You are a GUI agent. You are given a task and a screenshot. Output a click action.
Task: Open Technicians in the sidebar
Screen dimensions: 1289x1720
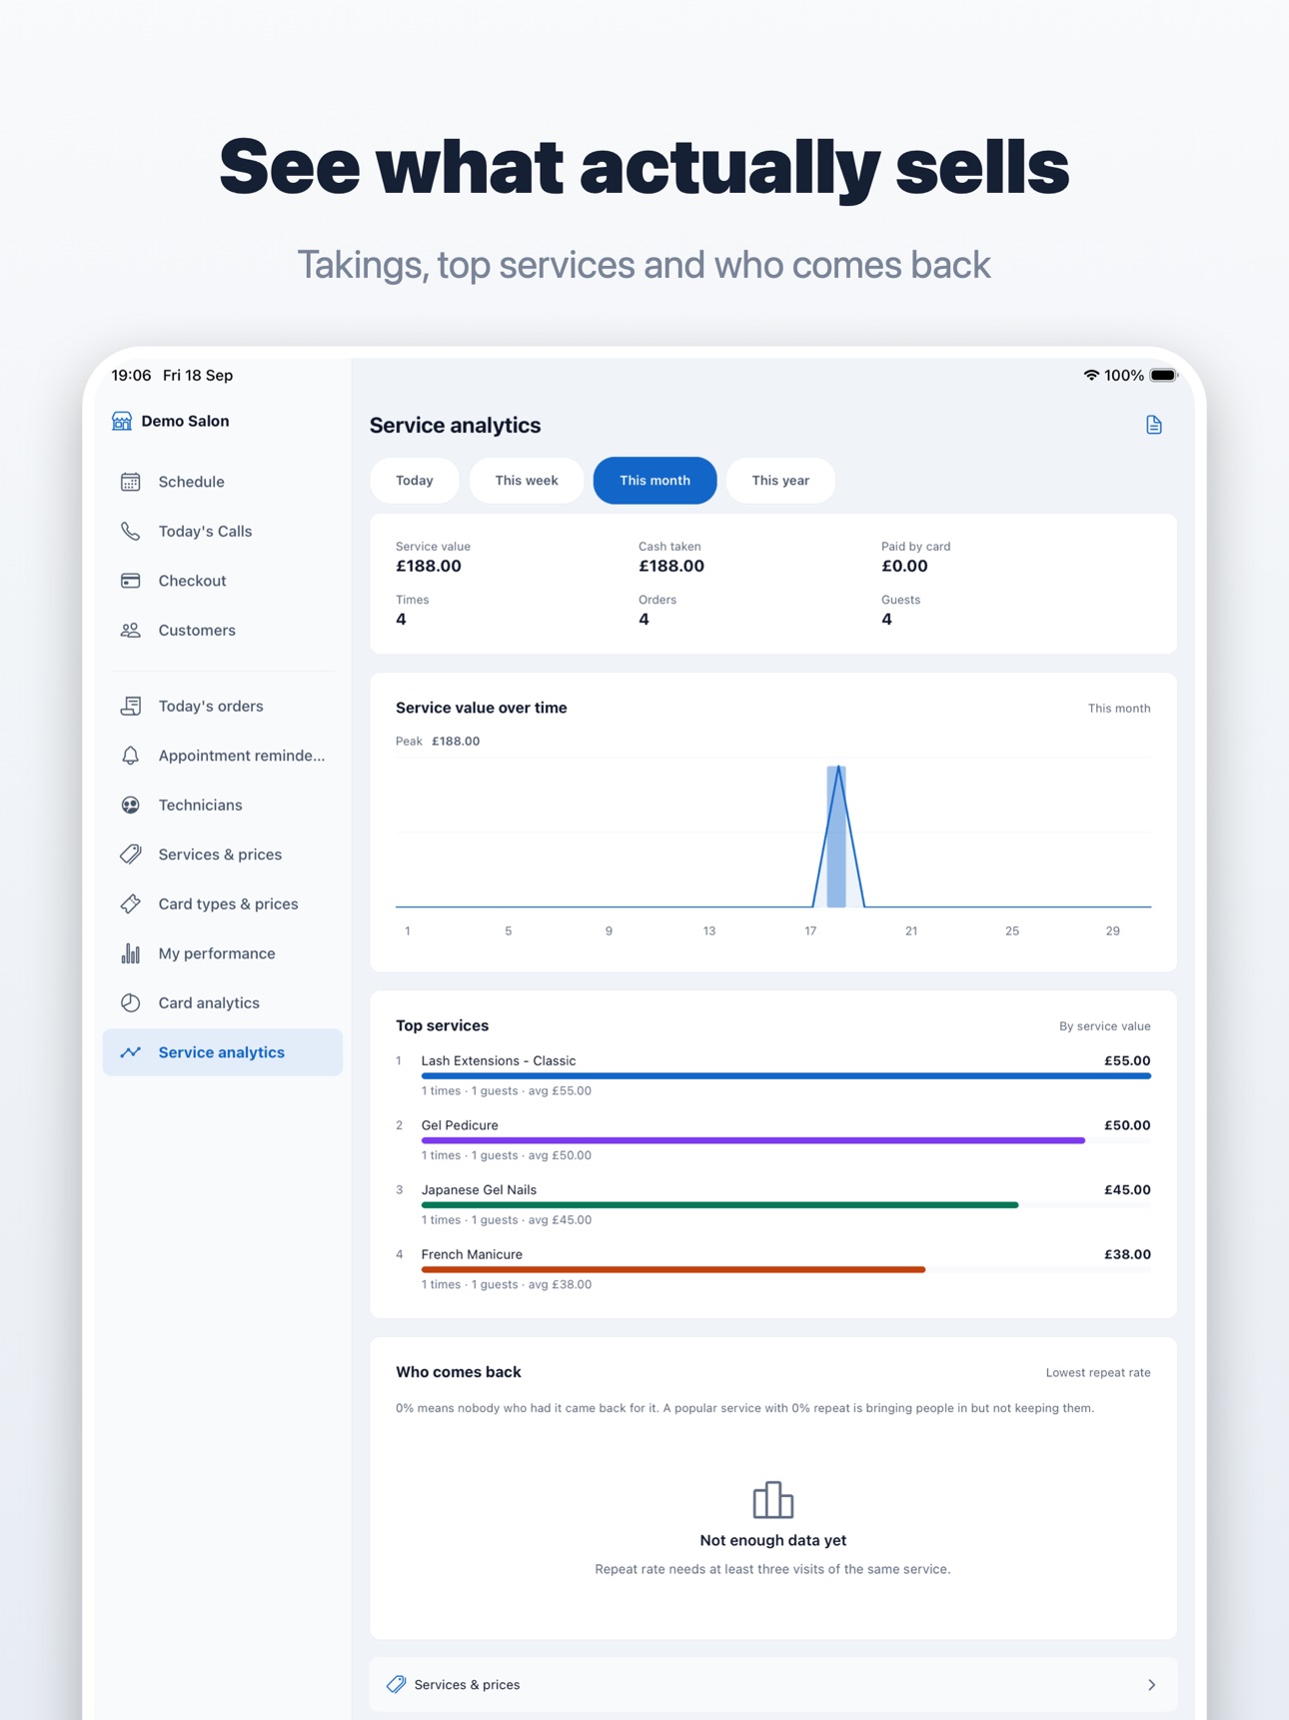tap(223, 805)
